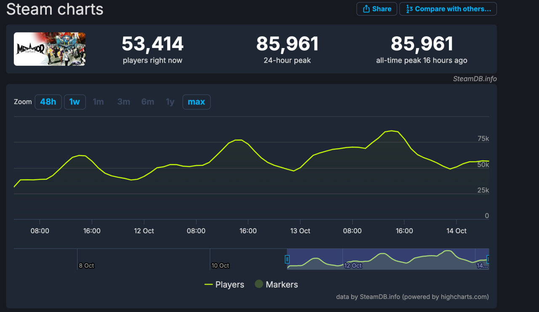Click the 8 Oct navigator label

pyautogui.click(x=86, y=266)
